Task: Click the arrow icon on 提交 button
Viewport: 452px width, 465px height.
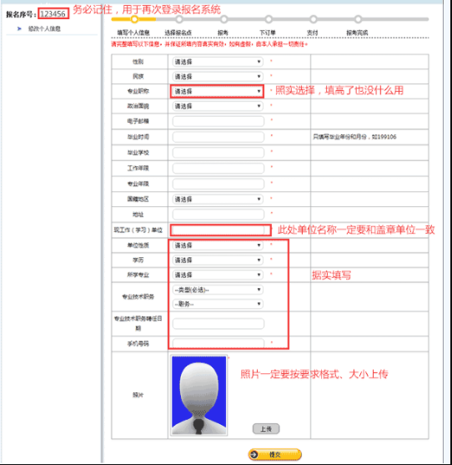Action: pyautogui.click(x=254, y=454)
